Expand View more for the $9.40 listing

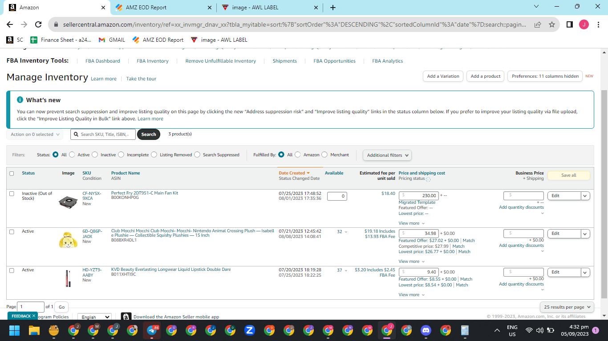412,295
